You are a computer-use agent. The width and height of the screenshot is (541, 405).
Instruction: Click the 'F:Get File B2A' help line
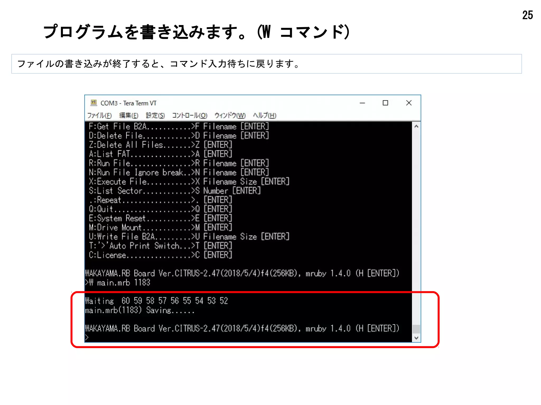tap(179, 127)
